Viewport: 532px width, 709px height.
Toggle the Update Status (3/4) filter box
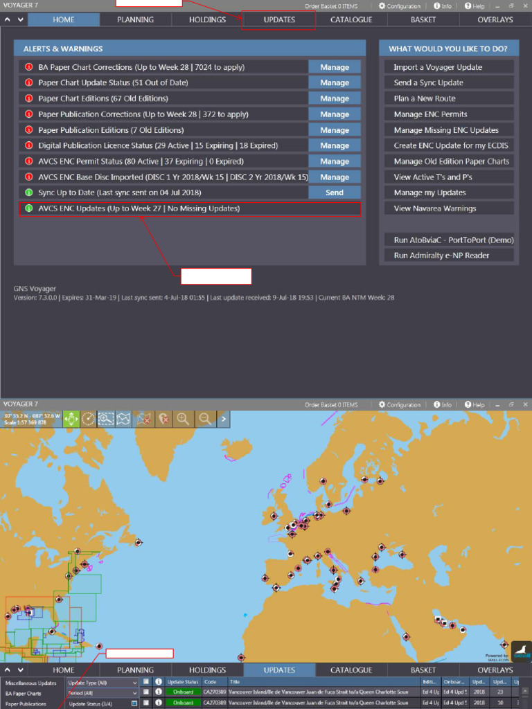point(134,703)
